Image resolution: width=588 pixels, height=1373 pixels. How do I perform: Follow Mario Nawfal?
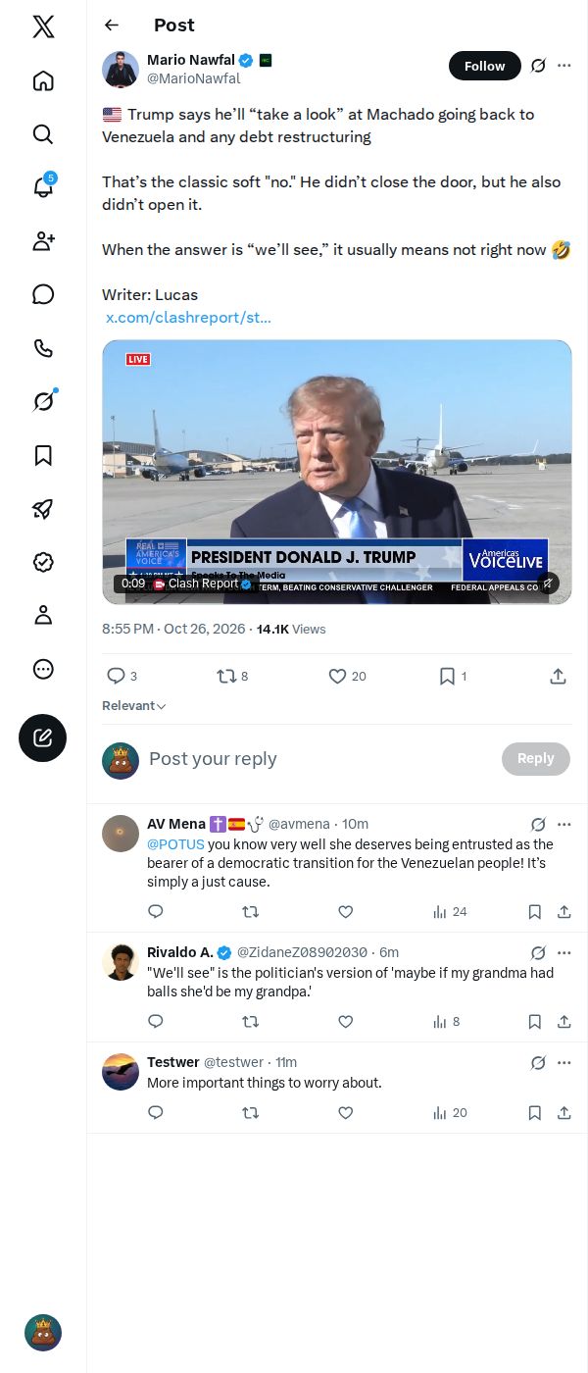[x=485, y=66]
